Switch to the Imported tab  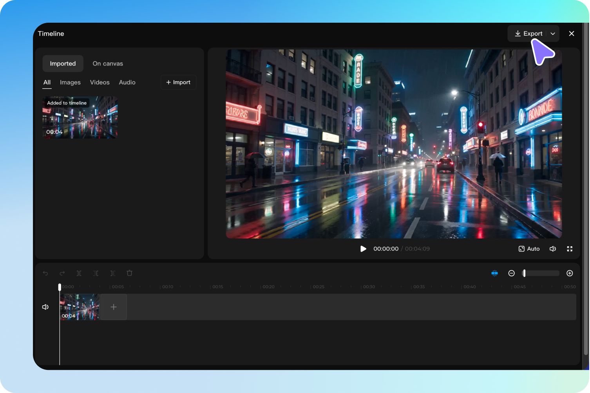click(63, 63)
